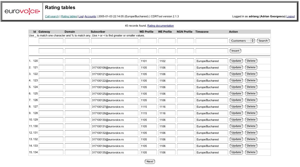Click the Search button
Viewport: 300px width, 167px height.
point(263,41)
